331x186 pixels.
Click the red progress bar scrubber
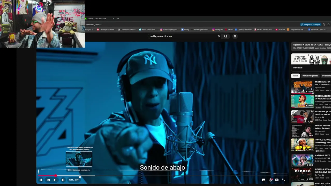pyautogui.click(x=55, y=176)
